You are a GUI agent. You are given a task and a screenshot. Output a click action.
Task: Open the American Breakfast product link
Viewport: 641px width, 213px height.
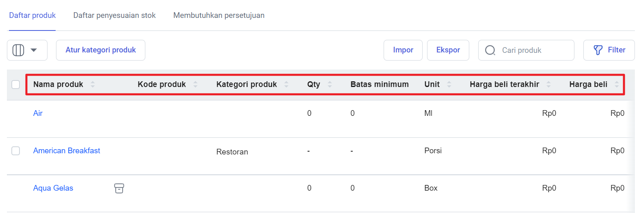coord(67,151)
